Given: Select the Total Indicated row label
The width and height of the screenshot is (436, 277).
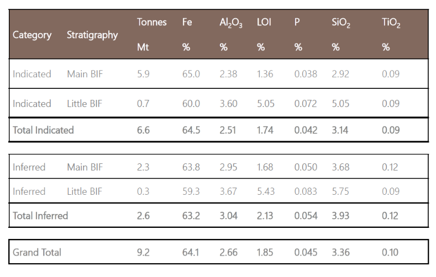Looking at the screenshot, I should (43, 130).
